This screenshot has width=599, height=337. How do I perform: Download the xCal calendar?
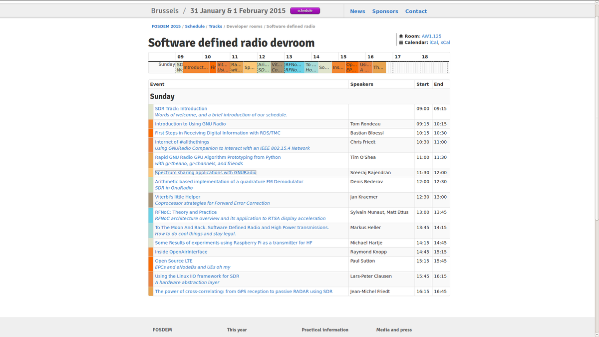tap(445, 42)
